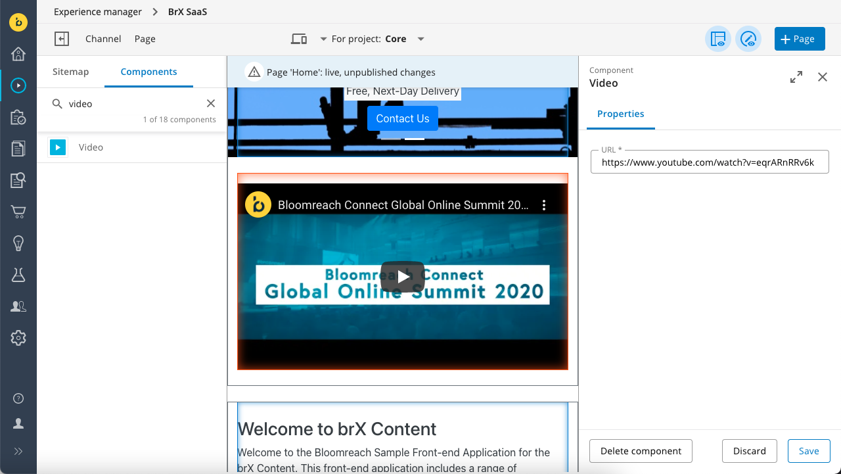
Task: Toggle component overlay view button
Action: (718, 39)
